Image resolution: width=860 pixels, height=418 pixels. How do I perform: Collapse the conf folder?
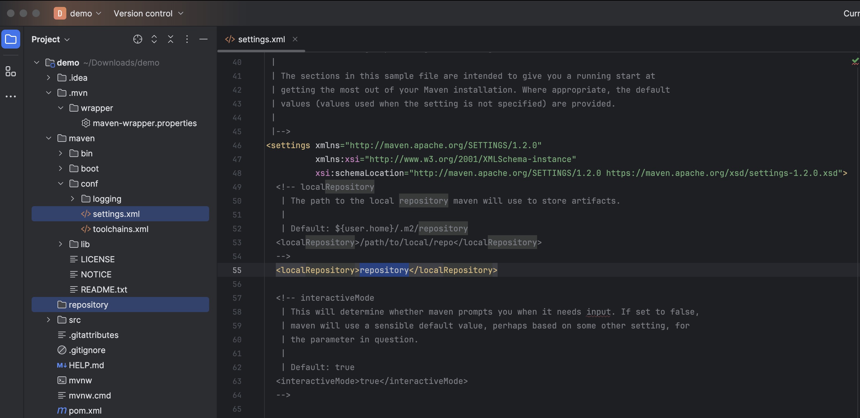click(x=60, y=183)
